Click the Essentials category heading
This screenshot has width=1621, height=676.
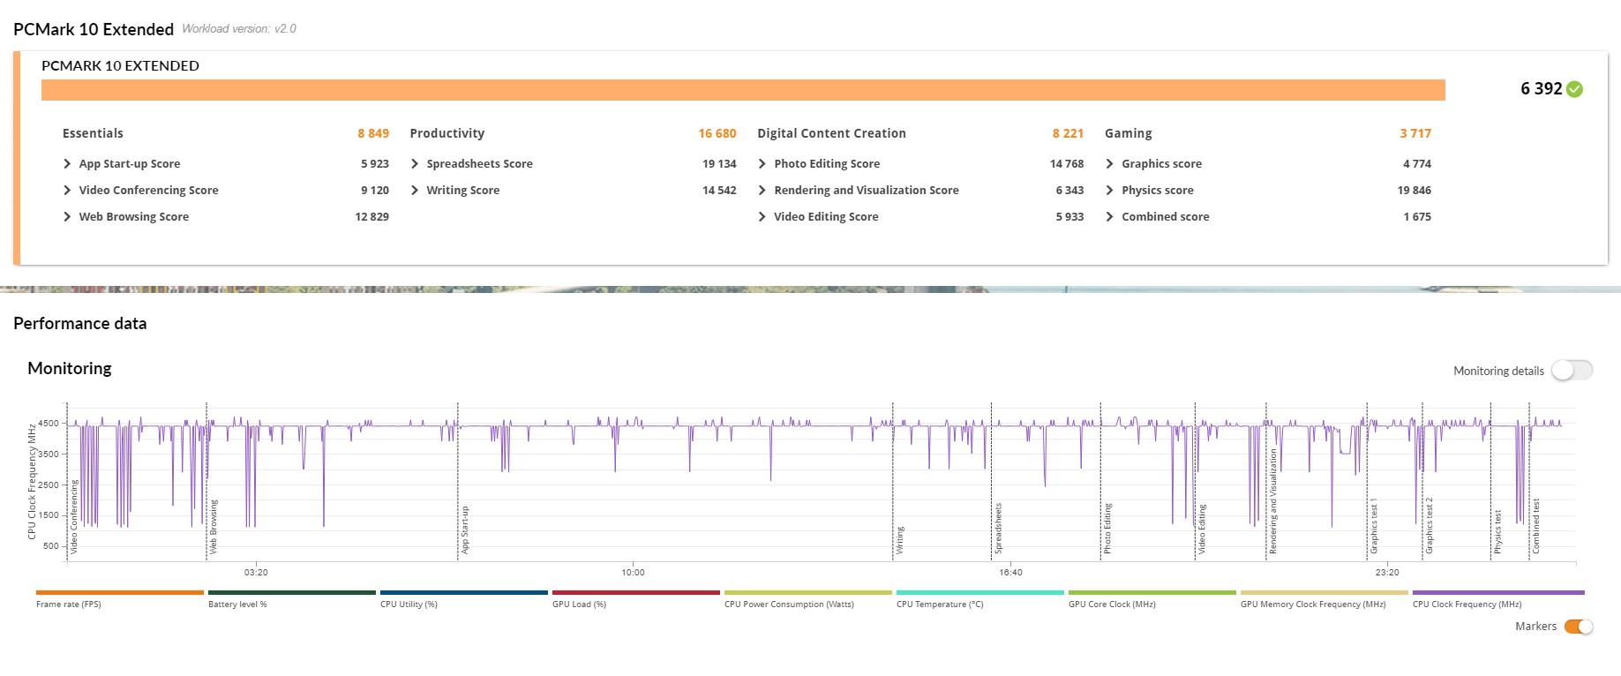(x=93, y=133)
